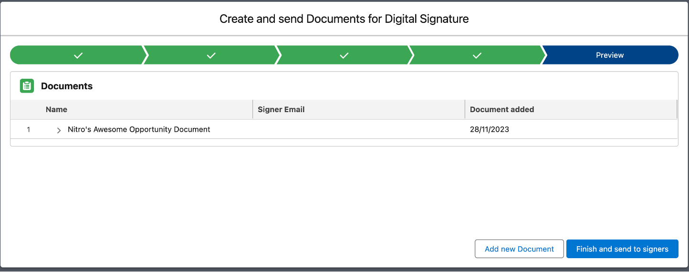This screenshot has height=272, width=689.
Task: Click the Document added column header
Action: [501, 109]
